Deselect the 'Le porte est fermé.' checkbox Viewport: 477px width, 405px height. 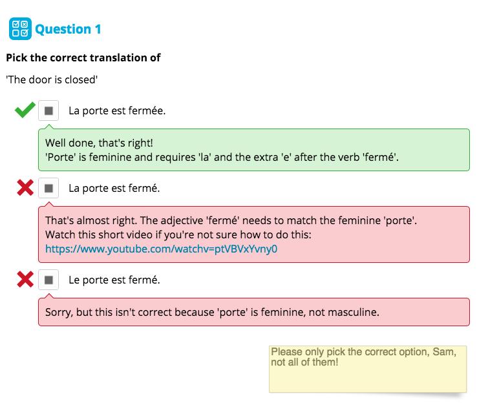(x=48, y=280)
